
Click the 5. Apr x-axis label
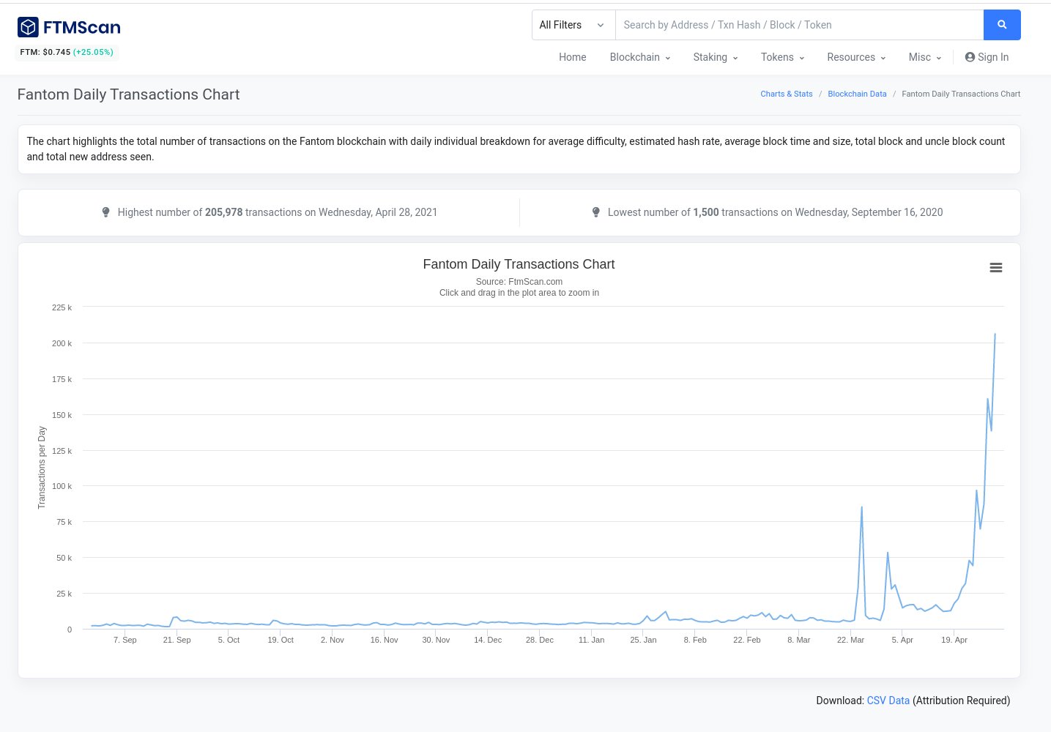click(902, 640)
